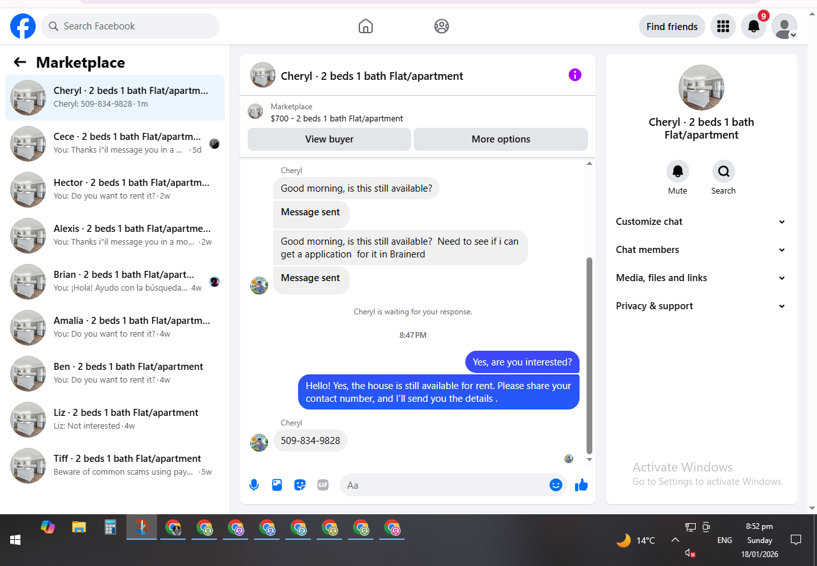Open Cece conversation in the list

(115, 144)
